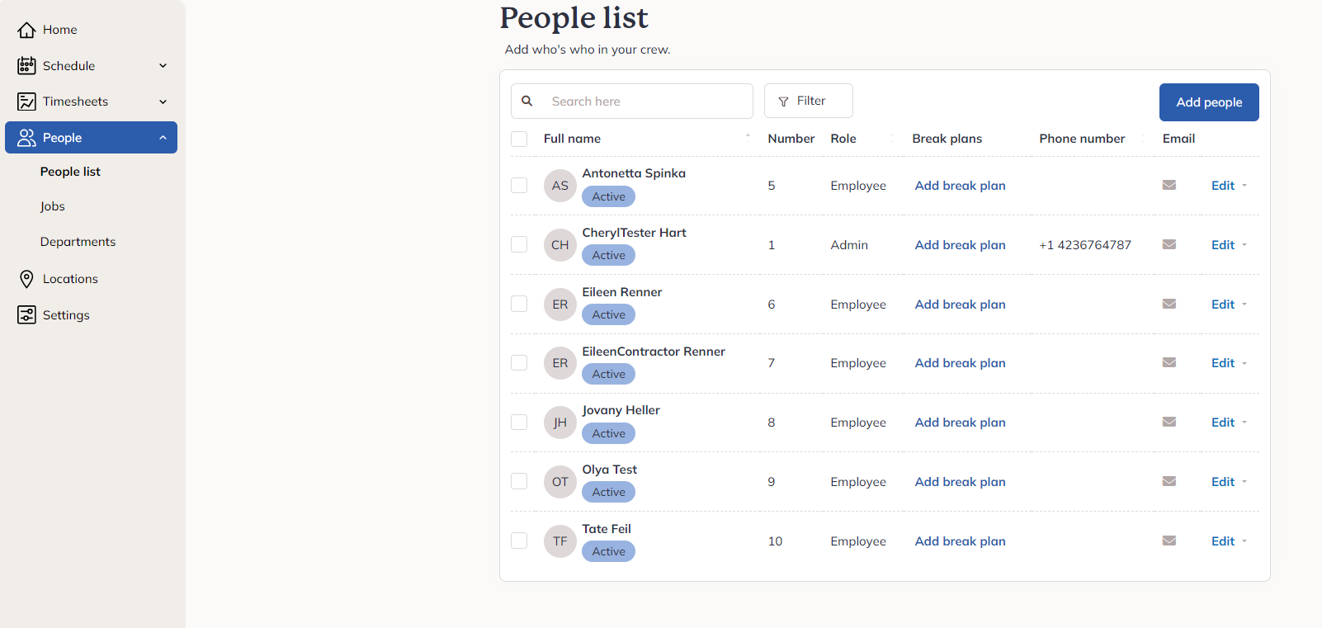Open the Departments submenu item

coord(78,242)
